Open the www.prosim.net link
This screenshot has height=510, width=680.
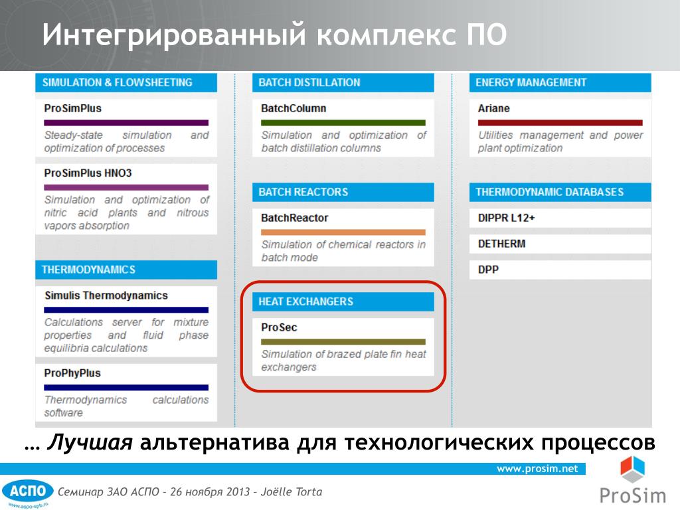coord(537,469)
